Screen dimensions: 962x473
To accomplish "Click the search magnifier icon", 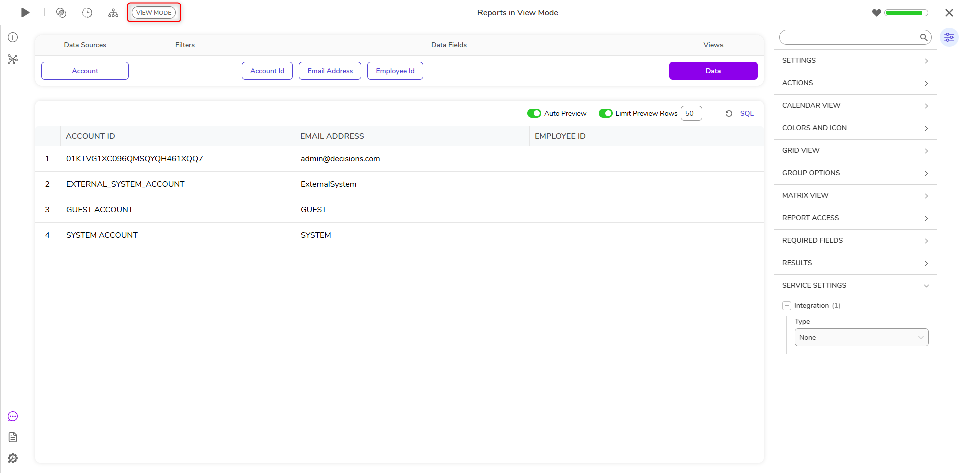I will tap(923, 37).
